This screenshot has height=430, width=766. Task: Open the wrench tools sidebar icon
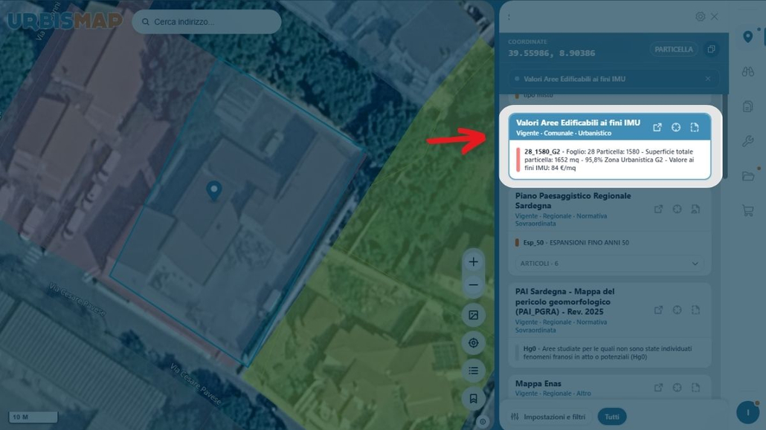pyautogui.click(x=747, y=141)
